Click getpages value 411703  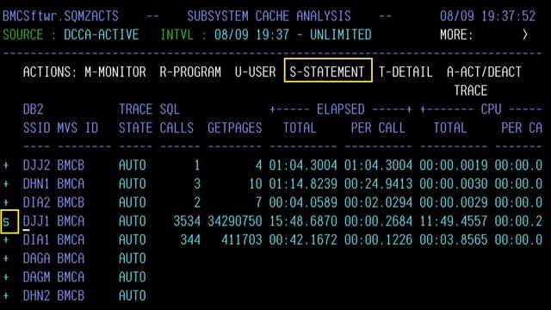coord(242,239)
